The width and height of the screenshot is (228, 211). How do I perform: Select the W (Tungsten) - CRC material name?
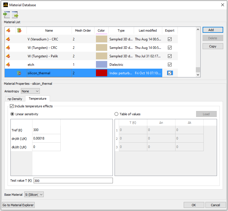42,47
